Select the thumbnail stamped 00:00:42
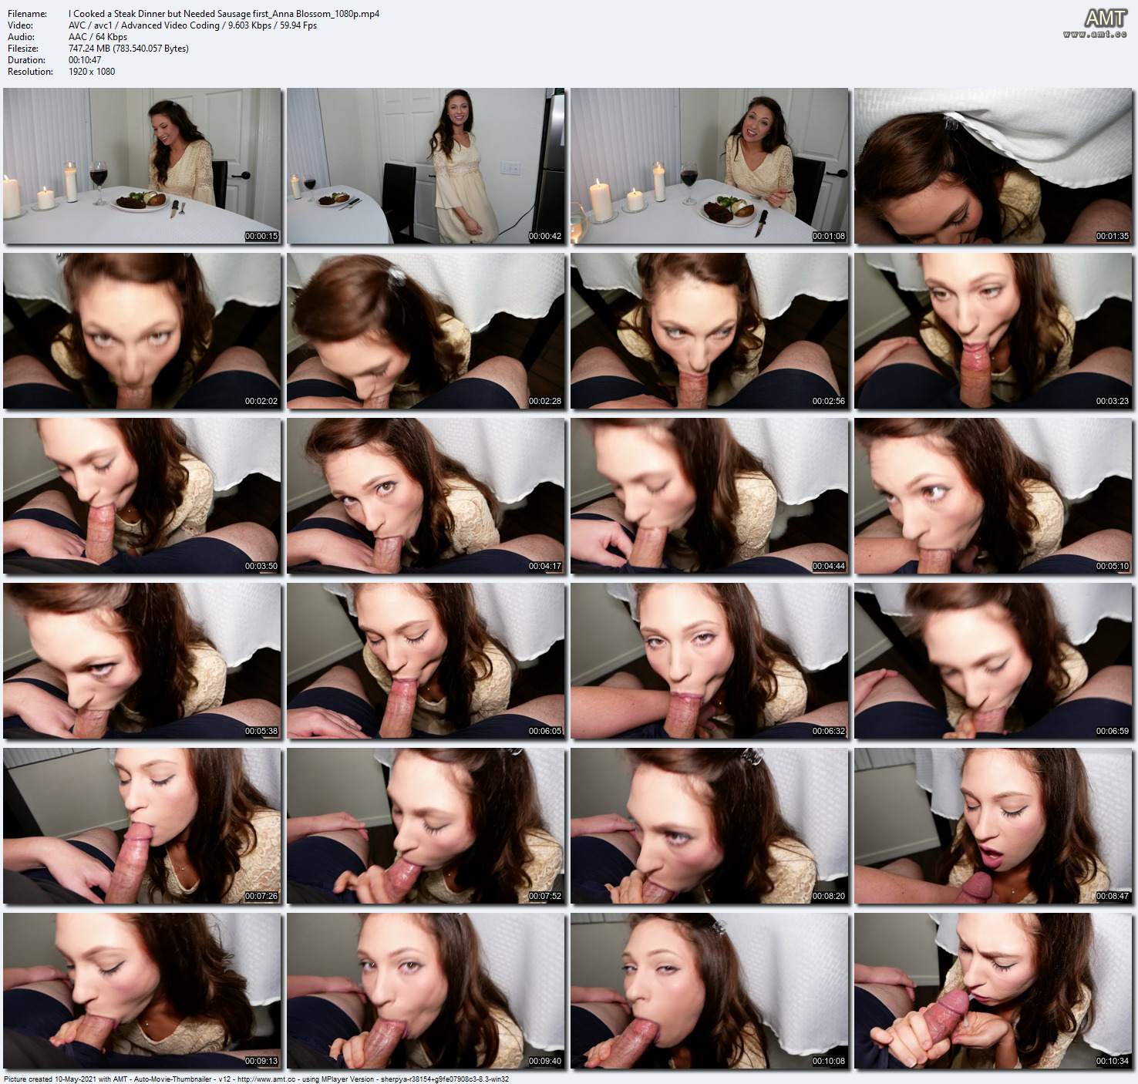Image resolution: width=1138 pixels, height=1084 pixels. (x=426, y=166)
